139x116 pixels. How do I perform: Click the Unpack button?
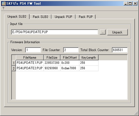[x=117, y=32]
